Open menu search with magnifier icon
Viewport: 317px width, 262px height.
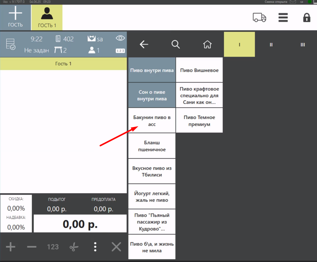(175, 44)
